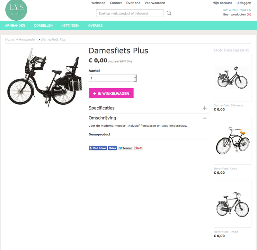Click the Home breadcrumb link

pos(10,39)
